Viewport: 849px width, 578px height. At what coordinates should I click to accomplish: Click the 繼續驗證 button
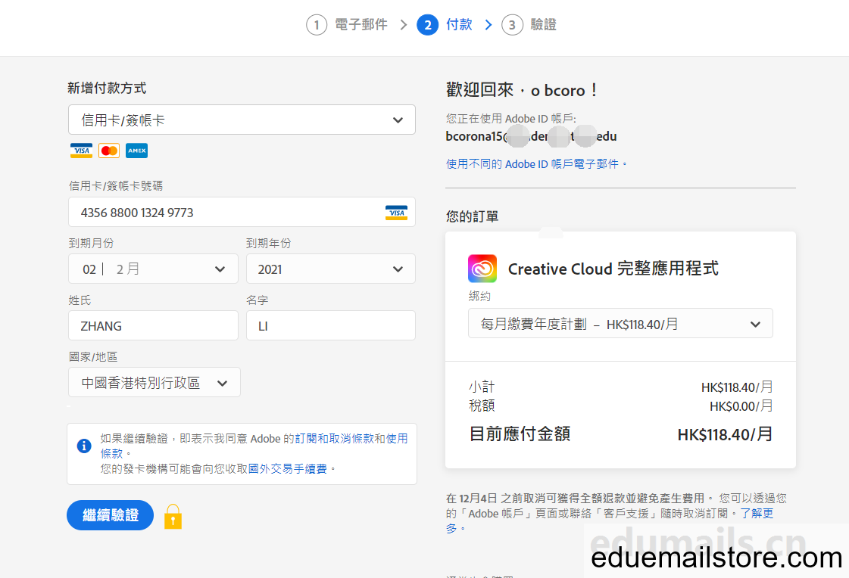111,515
